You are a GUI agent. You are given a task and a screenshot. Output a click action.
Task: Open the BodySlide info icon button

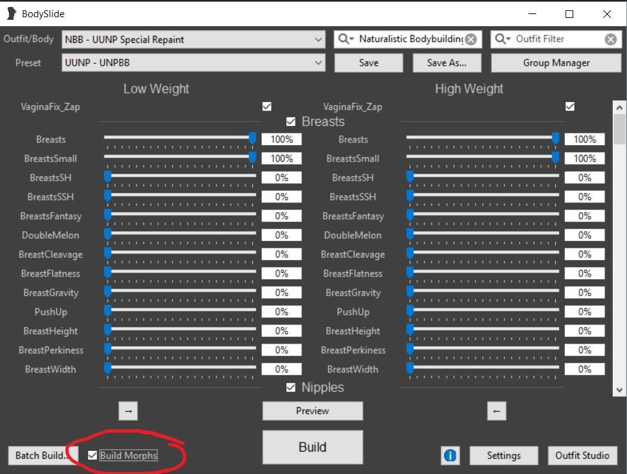tap(450, 455)
